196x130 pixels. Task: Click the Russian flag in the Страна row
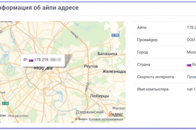coord(189,65)
